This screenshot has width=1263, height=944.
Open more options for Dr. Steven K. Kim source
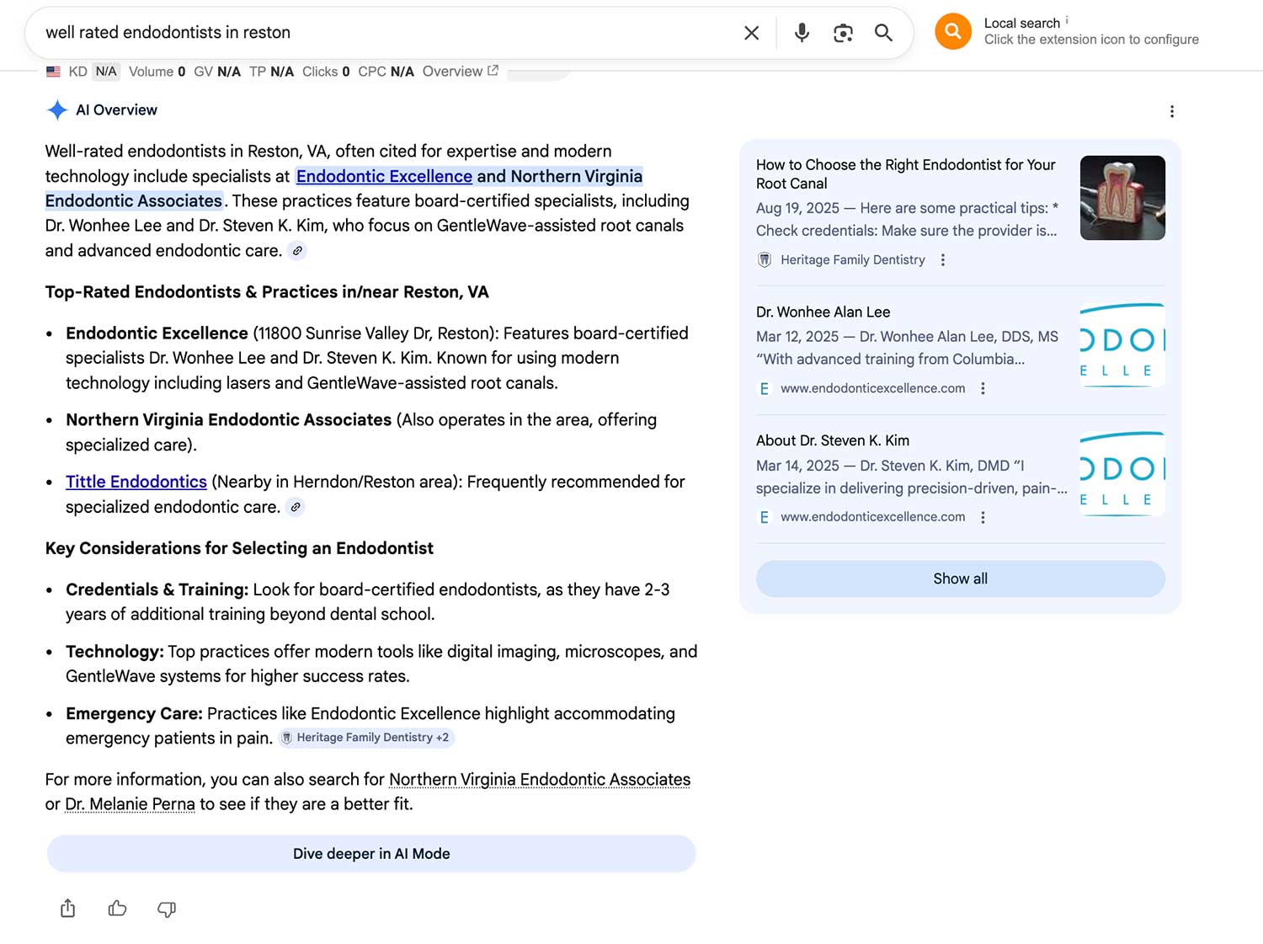(983, 517)
